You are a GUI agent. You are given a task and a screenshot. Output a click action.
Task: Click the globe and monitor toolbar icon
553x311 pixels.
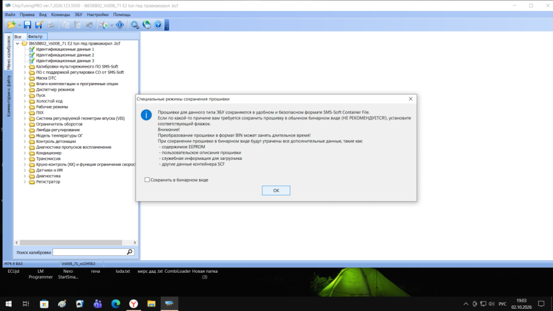point(147,25)
